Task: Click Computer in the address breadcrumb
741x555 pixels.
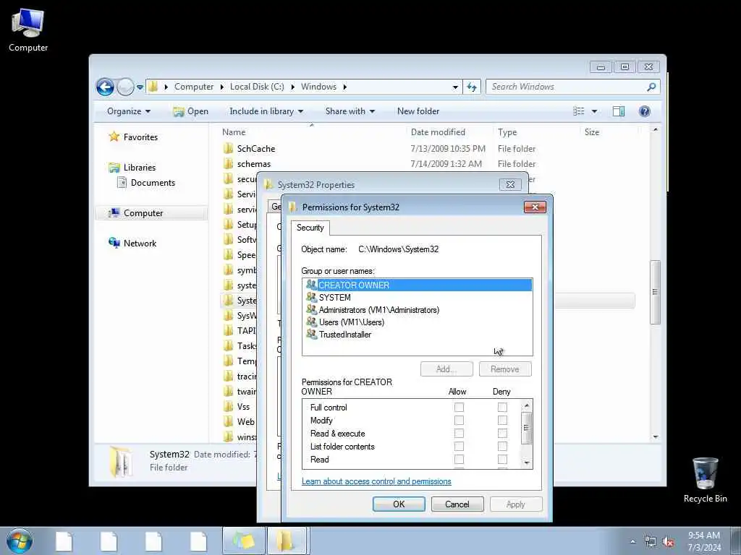Action: (x=194, y=87)
